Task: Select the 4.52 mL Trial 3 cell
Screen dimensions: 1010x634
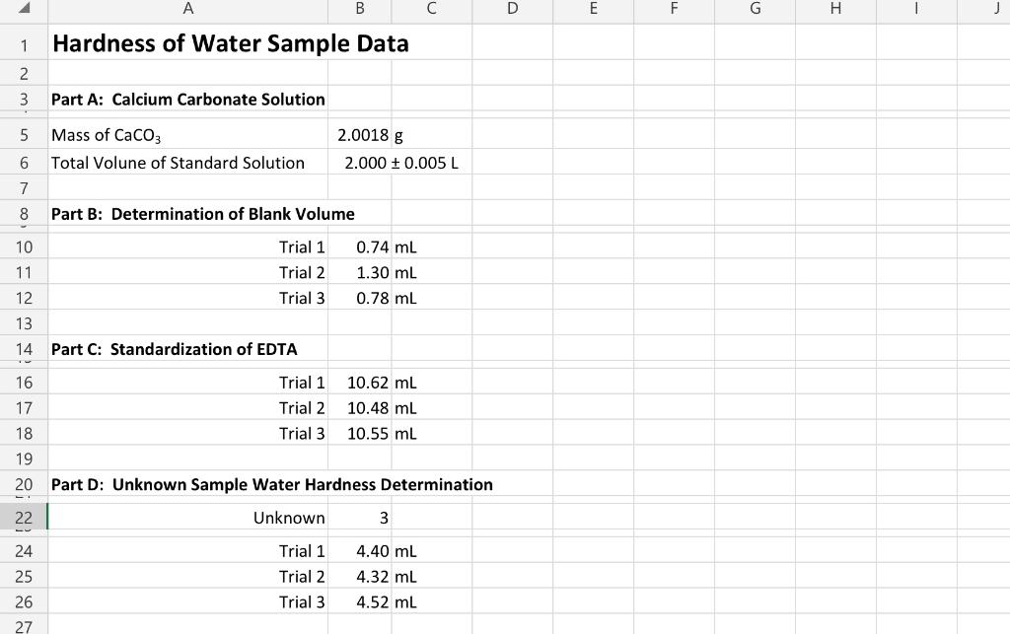Action: (x=360, y=601)
